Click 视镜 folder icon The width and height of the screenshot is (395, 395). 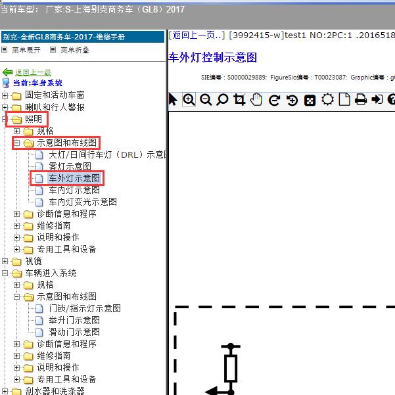16,262
